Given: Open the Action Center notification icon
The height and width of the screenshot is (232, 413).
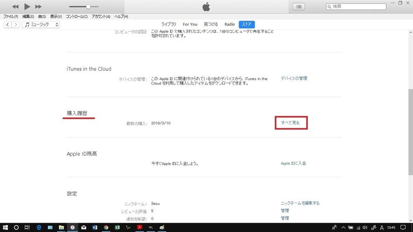Looking at the screenshot, I should click(x=403, y=227).
